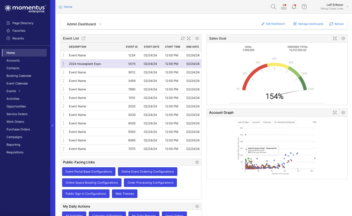
Task: Go to Accounts in sidebar
Action: pyautogui.click(x=13, y=60)
